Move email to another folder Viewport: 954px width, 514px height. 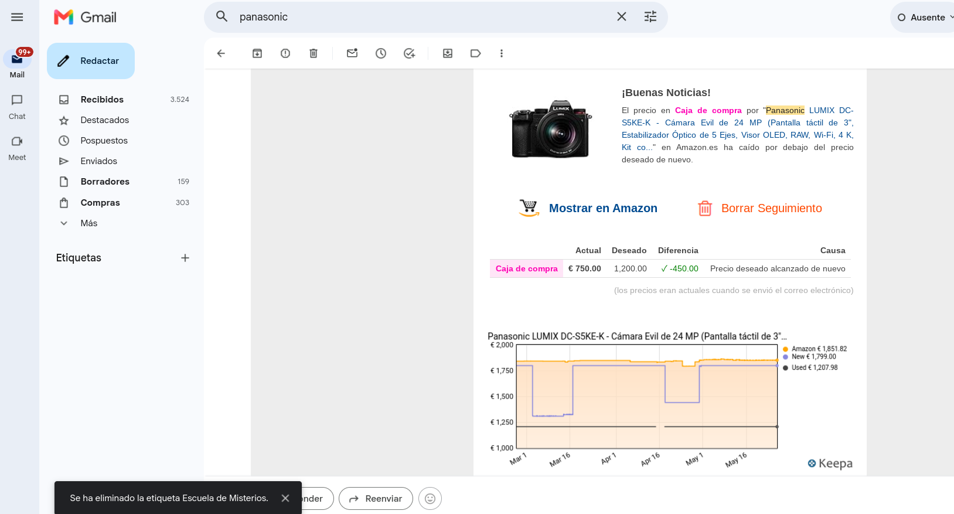point(448,53)
